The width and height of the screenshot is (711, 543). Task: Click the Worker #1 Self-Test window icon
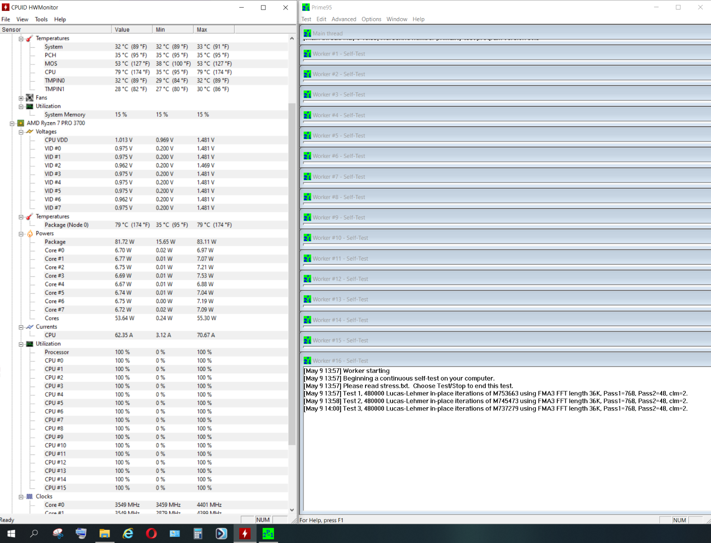click(x=308, y=54)
